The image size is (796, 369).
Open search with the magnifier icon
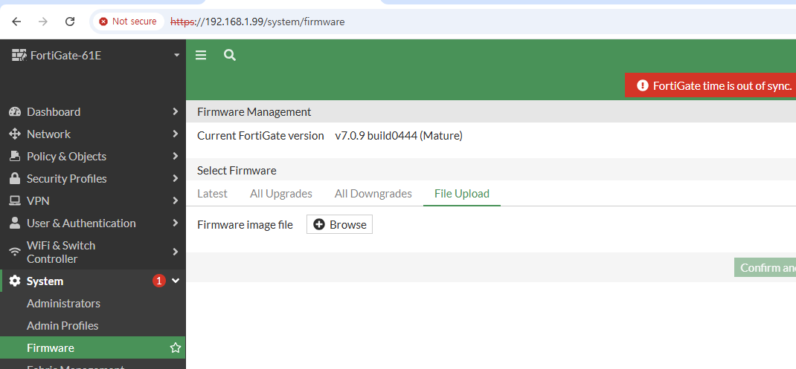coord(230,55)
